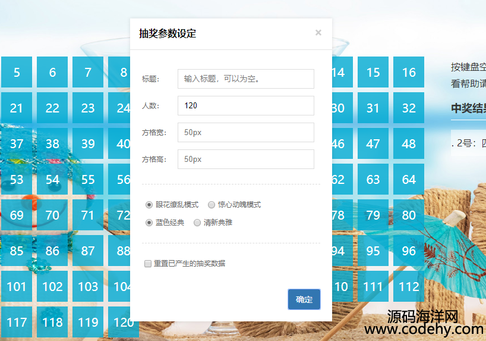Click number tile 39 in grid
Viewport: 486px width, 341px height.
pyautogui.click(x=88, y=144)
